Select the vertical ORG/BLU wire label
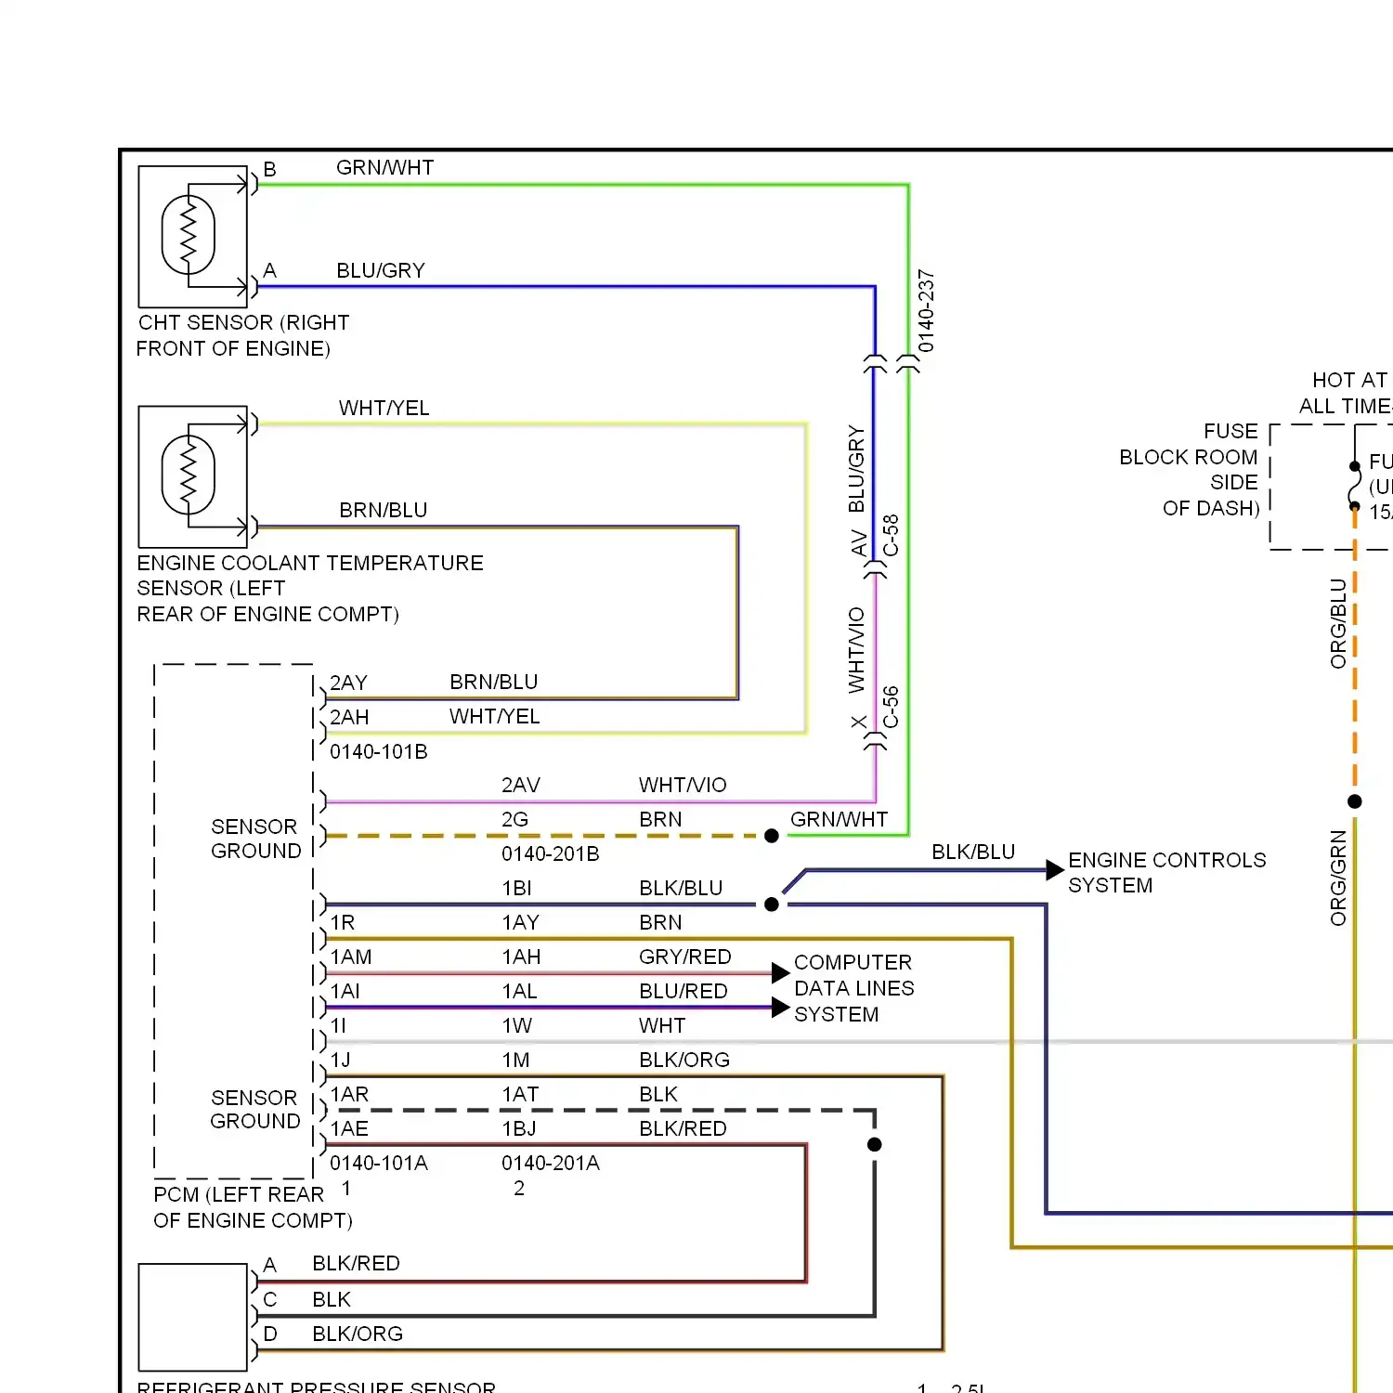Viewport: 1393px width, 1393px height. (1338, 623)
